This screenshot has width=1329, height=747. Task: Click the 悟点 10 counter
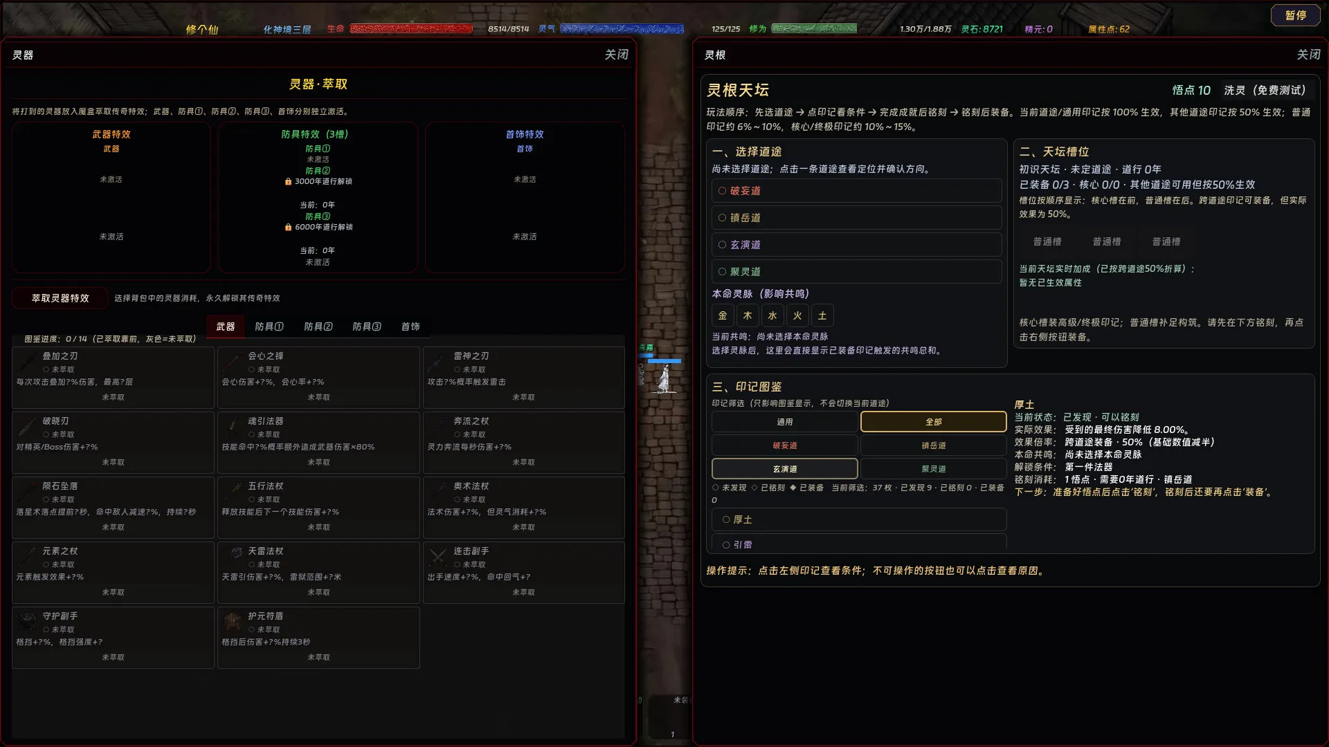click(1191, 91)
